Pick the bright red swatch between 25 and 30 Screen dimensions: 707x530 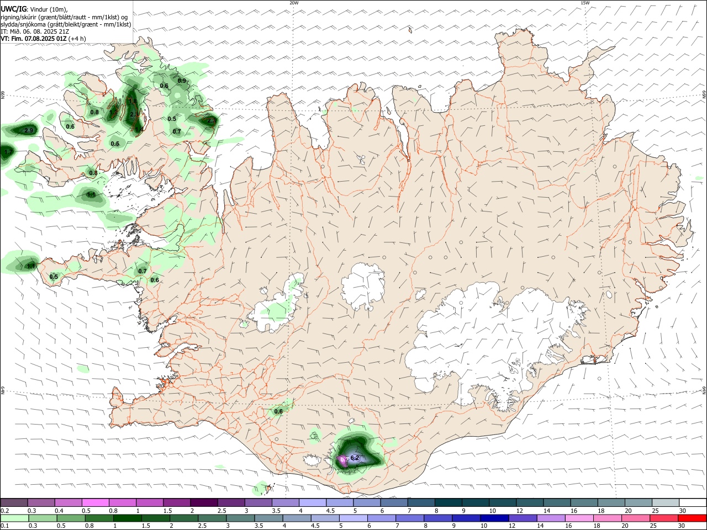tap(664, 518)
